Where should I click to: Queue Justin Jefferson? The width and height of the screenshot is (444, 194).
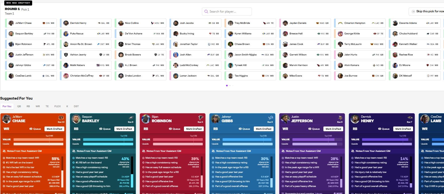click(x=314, y=129)
